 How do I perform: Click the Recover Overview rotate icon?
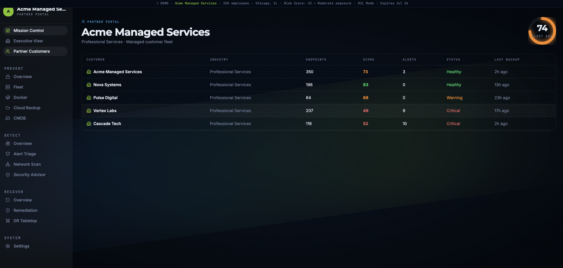point(8,200)
